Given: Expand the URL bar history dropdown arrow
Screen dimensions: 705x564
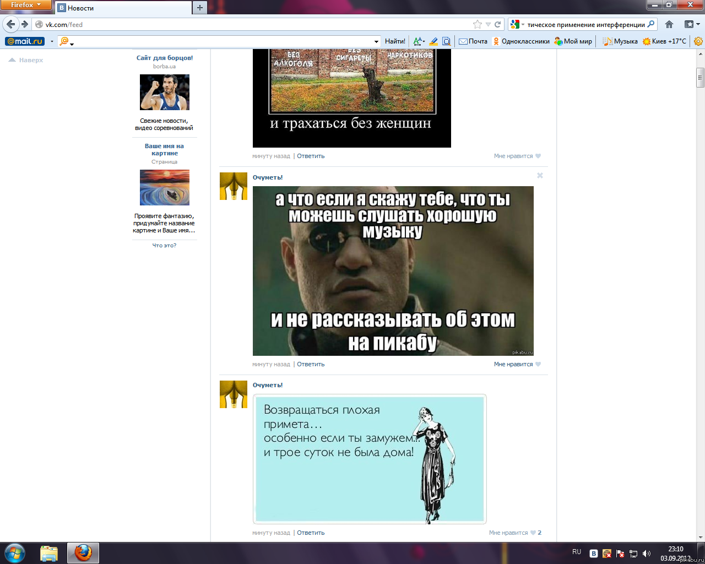Looking at the screenshot, I should pos(488,24).
